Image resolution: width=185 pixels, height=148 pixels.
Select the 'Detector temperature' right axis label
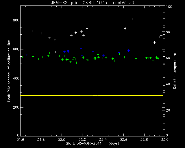pyautogui.click(x=175, y=71)
